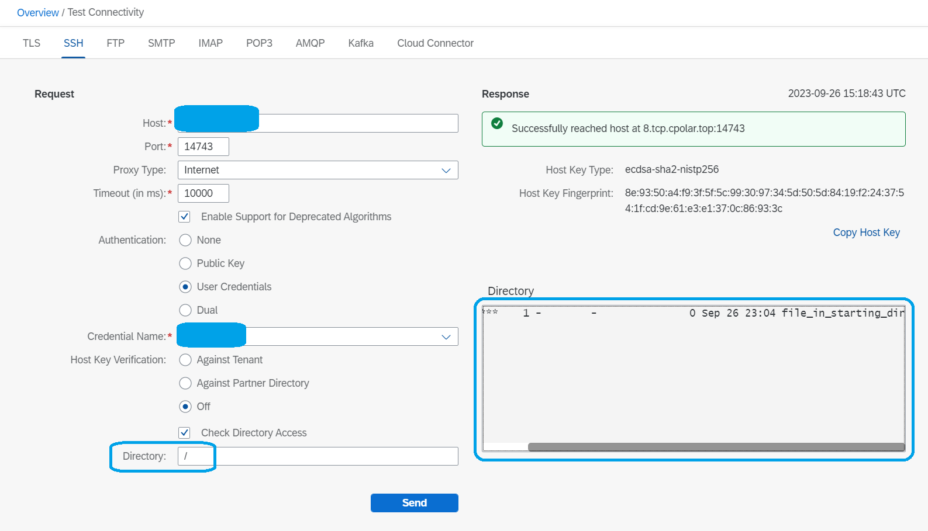Click the Send button
Viewport: 928px width, 531px height.
coord(415,503)
